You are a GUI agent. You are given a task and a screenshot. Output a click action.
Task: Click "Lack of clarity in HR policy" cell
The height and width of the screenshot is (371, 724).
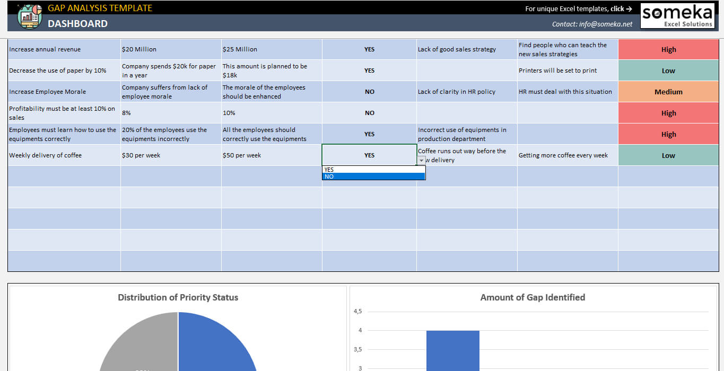point(467,92)
